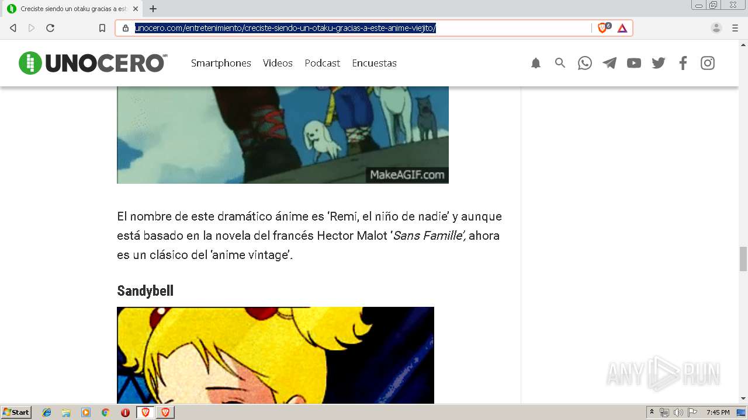
Task: Go forward with browser forward arrow
Action: (32, 28)
